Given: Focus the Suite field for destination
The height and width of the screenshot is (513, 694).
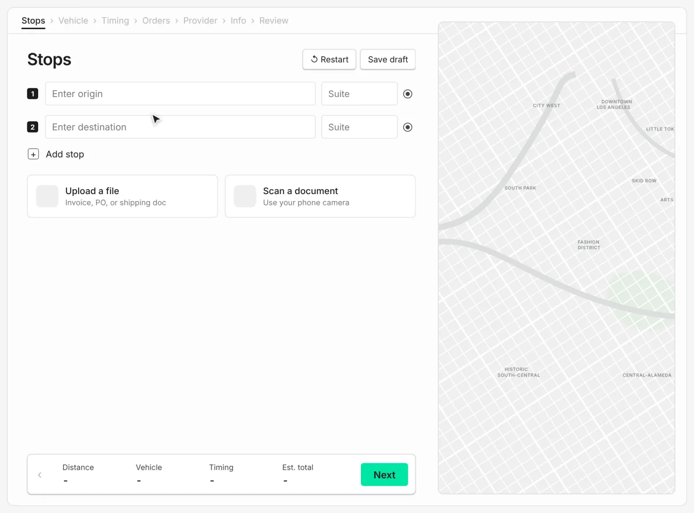Looking at the screenshot, I should tap(359, 127).
